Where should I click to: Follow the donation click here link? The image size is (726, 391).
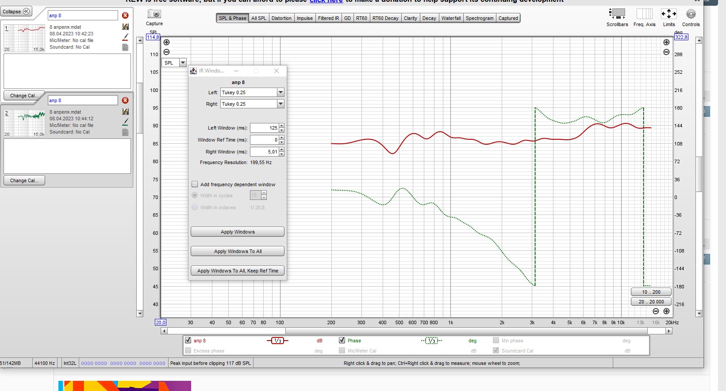tap(326, 1)
